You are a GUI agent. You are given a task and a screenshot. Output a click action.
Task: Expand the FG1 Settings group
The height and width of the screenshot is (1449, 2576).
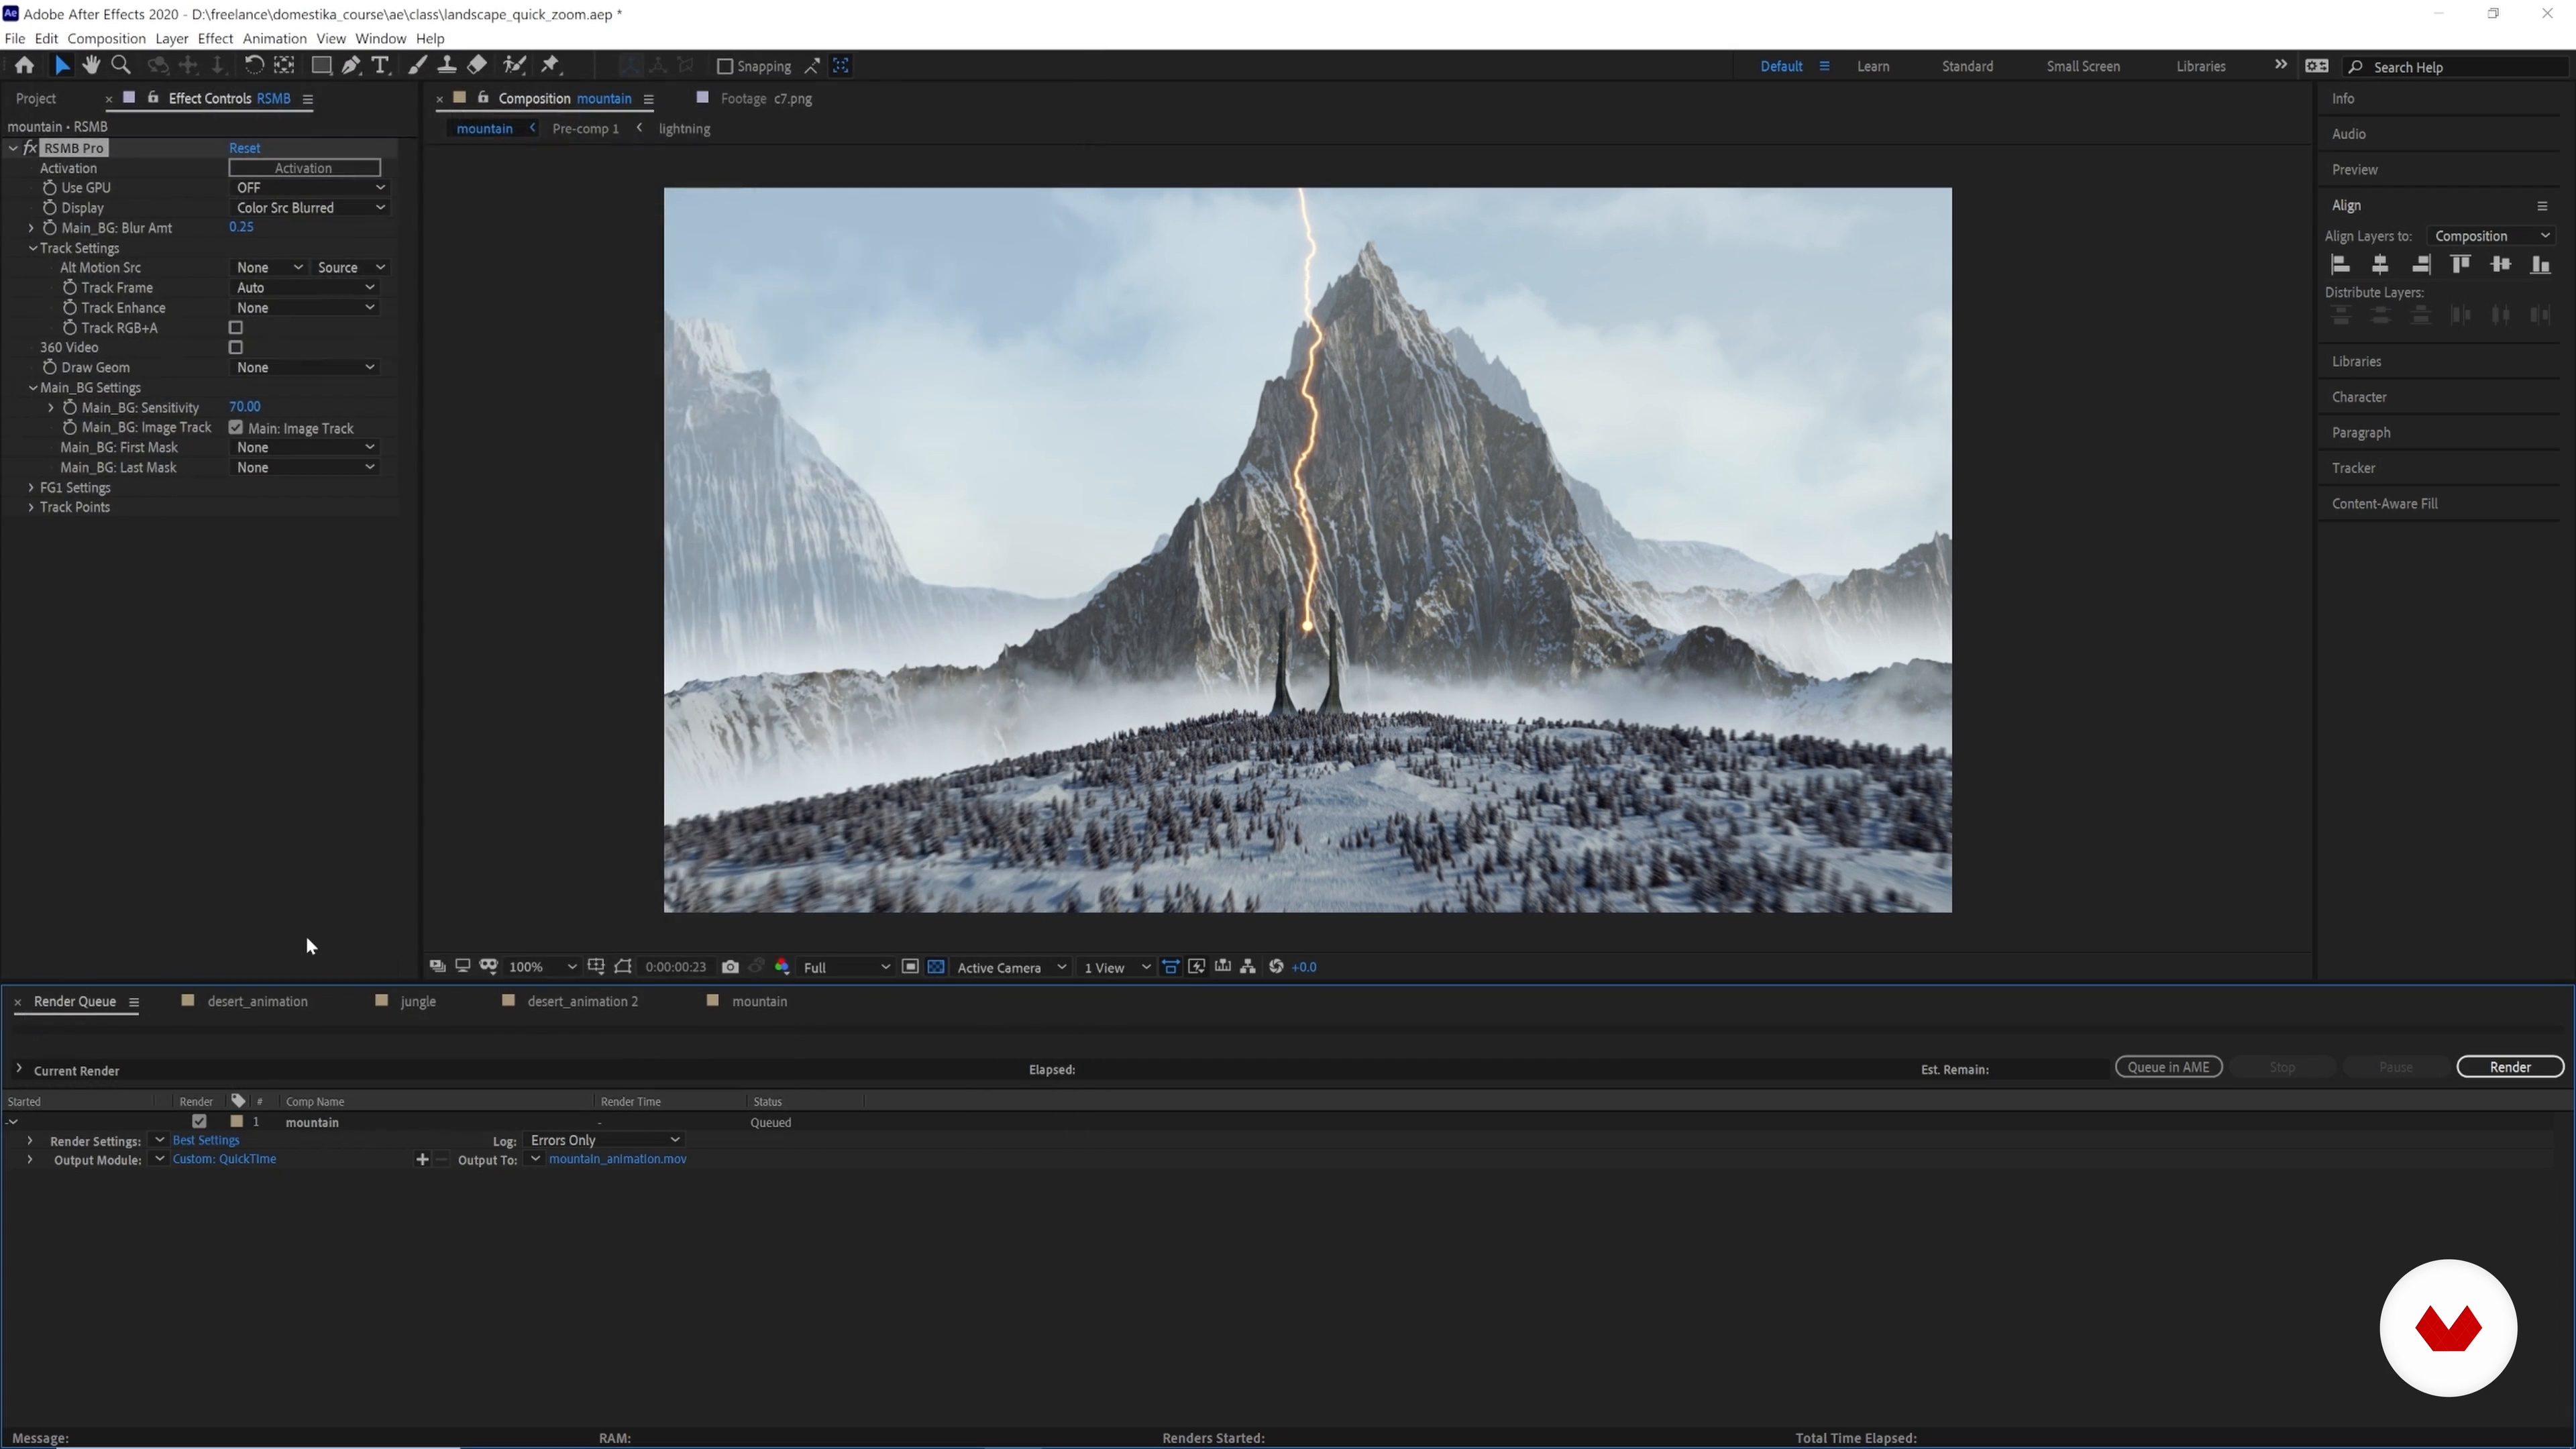click(x=32, y=488)
